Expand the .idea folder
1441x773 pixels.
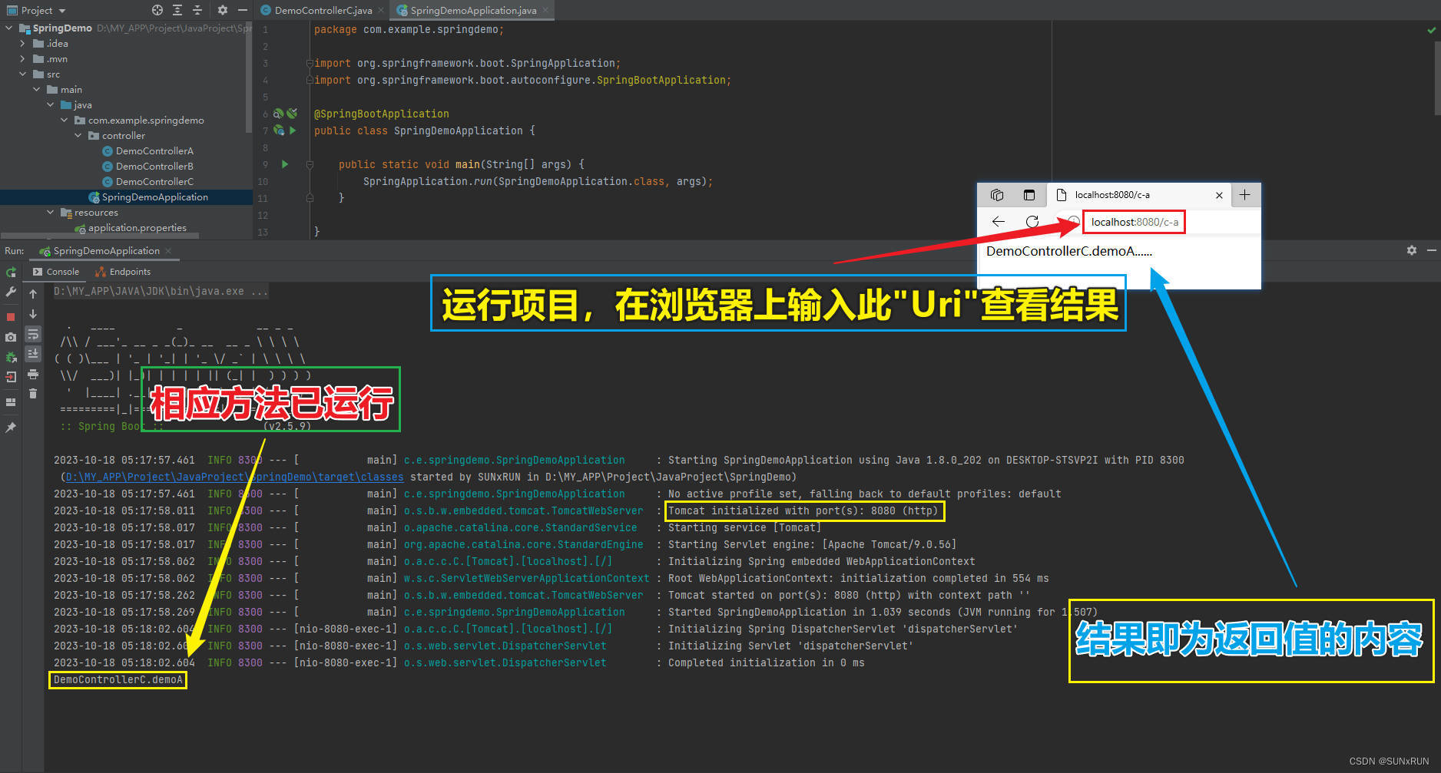(22, 44)
